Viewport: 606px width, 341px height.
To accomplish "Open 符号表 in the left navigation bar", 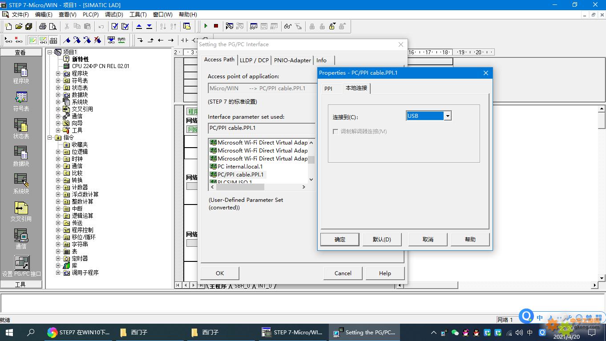I will coord(21,101).
